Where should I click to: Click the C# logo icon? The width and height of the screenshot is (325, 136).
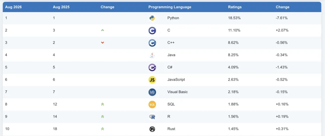[x=152, y=67]
